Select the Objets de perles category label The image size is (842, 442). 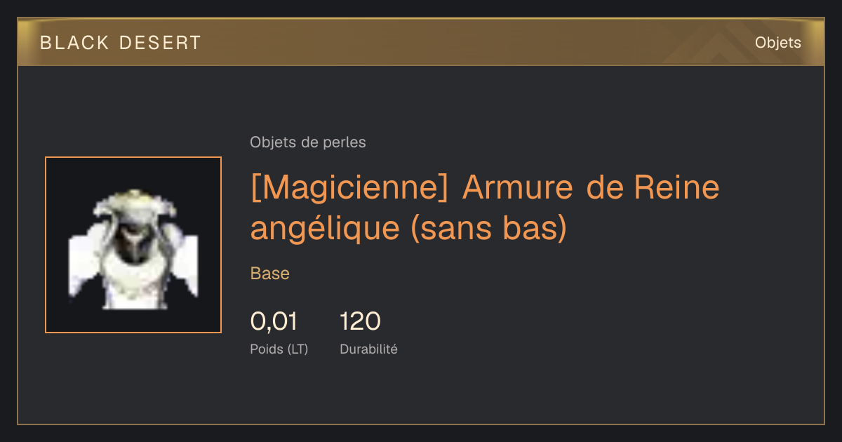pyautogui.click(x=308, y=142)
